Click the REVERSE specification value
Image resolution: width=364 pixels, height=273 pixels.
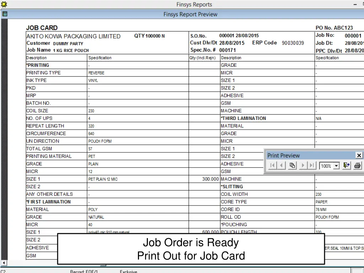[x=96, y=73]
